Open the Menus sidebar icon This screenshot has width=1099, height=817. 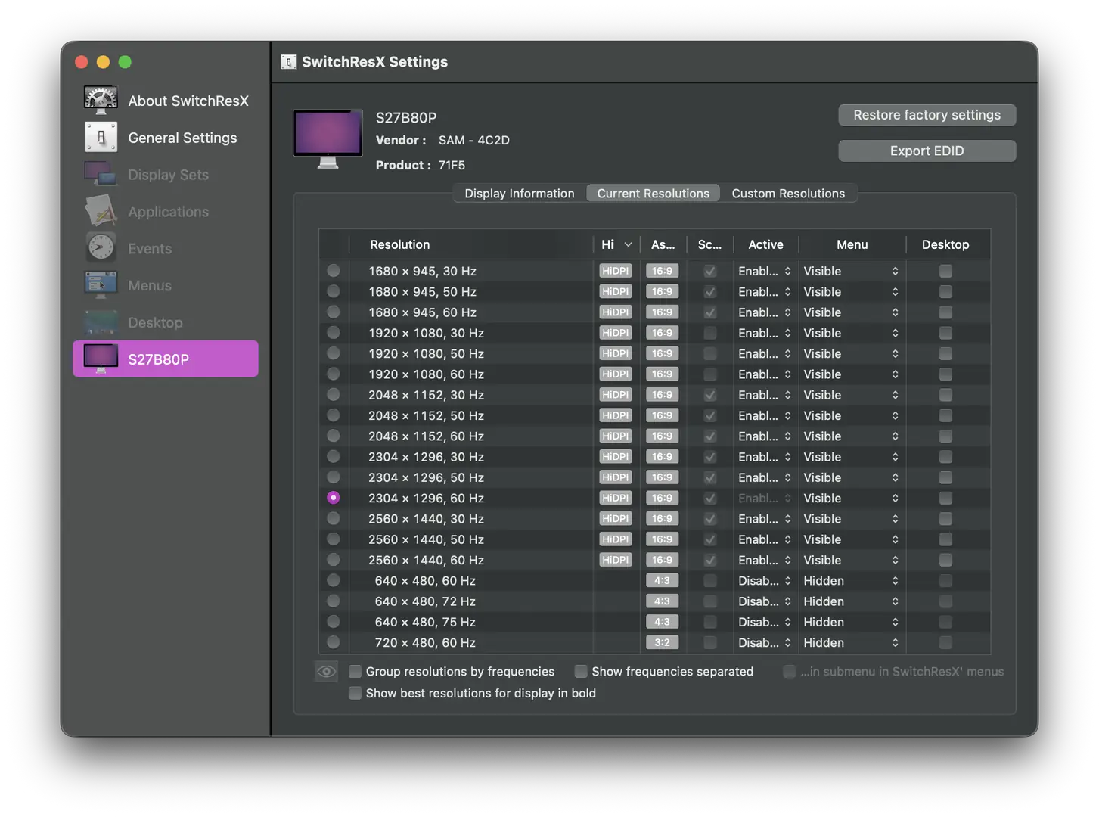click(x=101, y=285)
